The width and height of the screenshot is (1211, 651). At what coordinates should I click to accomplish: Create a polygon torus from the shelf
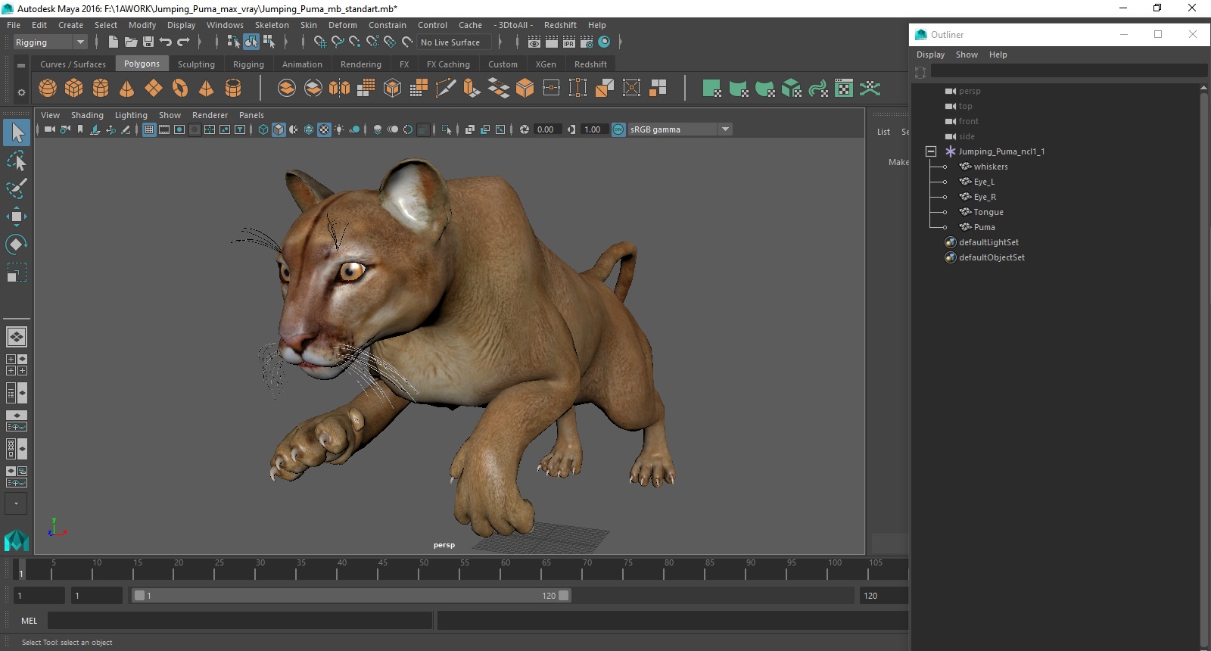point(180,89)
